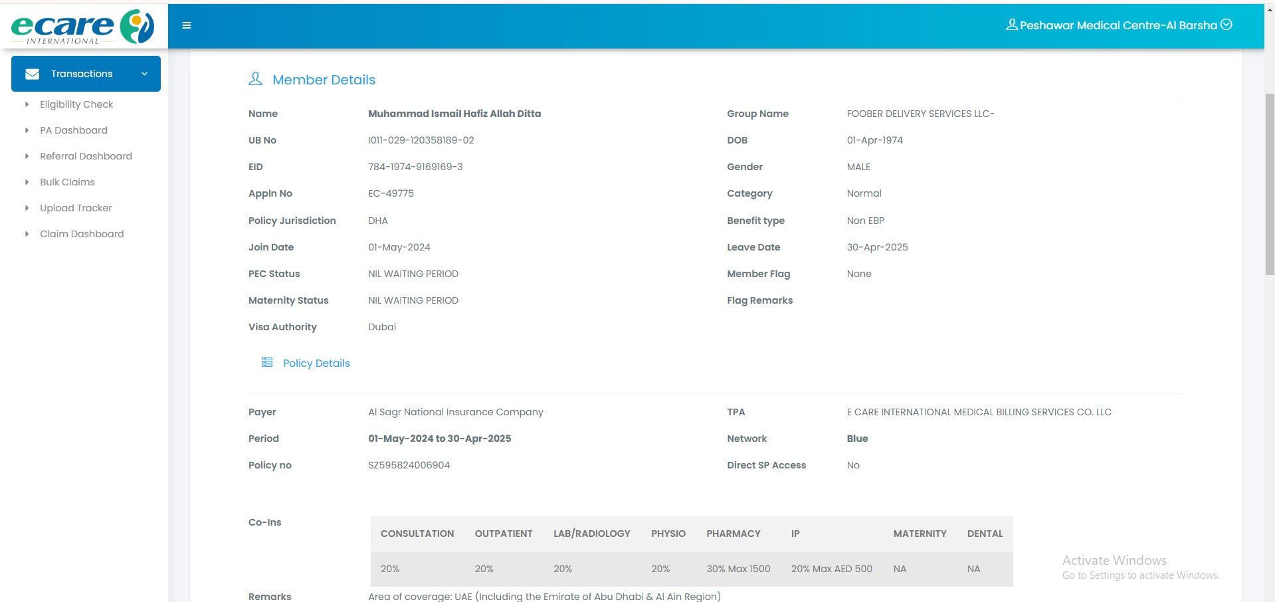Open the Referral Dashboard page
The image size is (1275, 602).
tap(86, 156)
